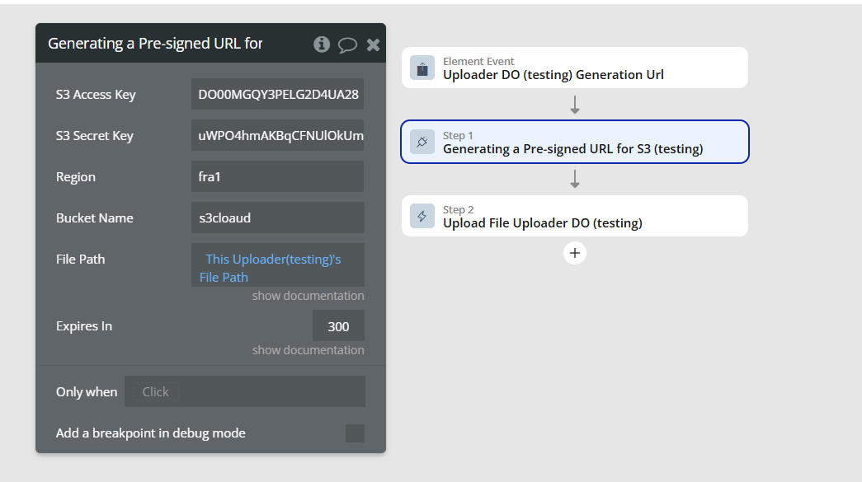Close the Pre-signed URL property panel
Screen dimensions: 862x482
tap(373, 44)
